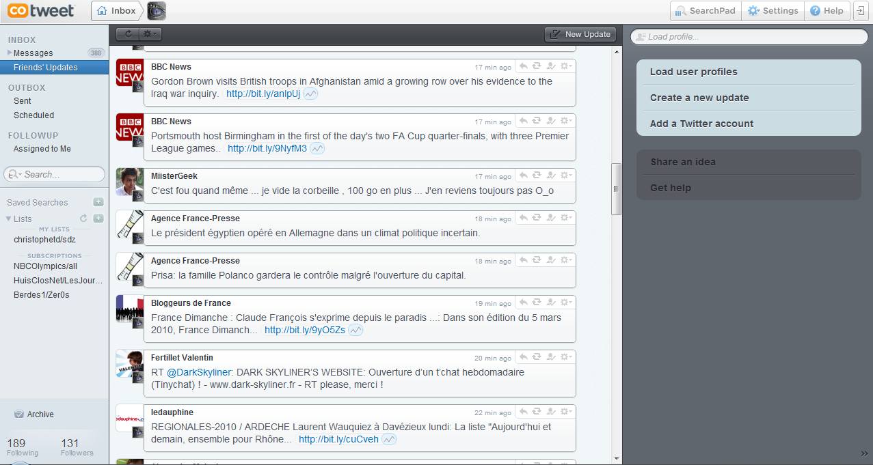Viewport: 873px width, 465px height.
Task: Expand the Messages inbox folder
Action: click(10, 53)
